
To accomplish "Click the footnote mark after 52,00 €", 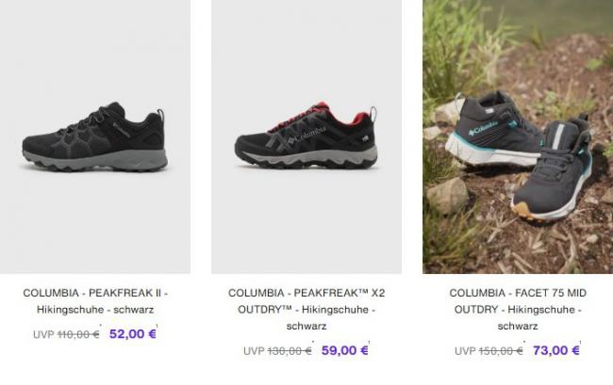I will (157, 326).
